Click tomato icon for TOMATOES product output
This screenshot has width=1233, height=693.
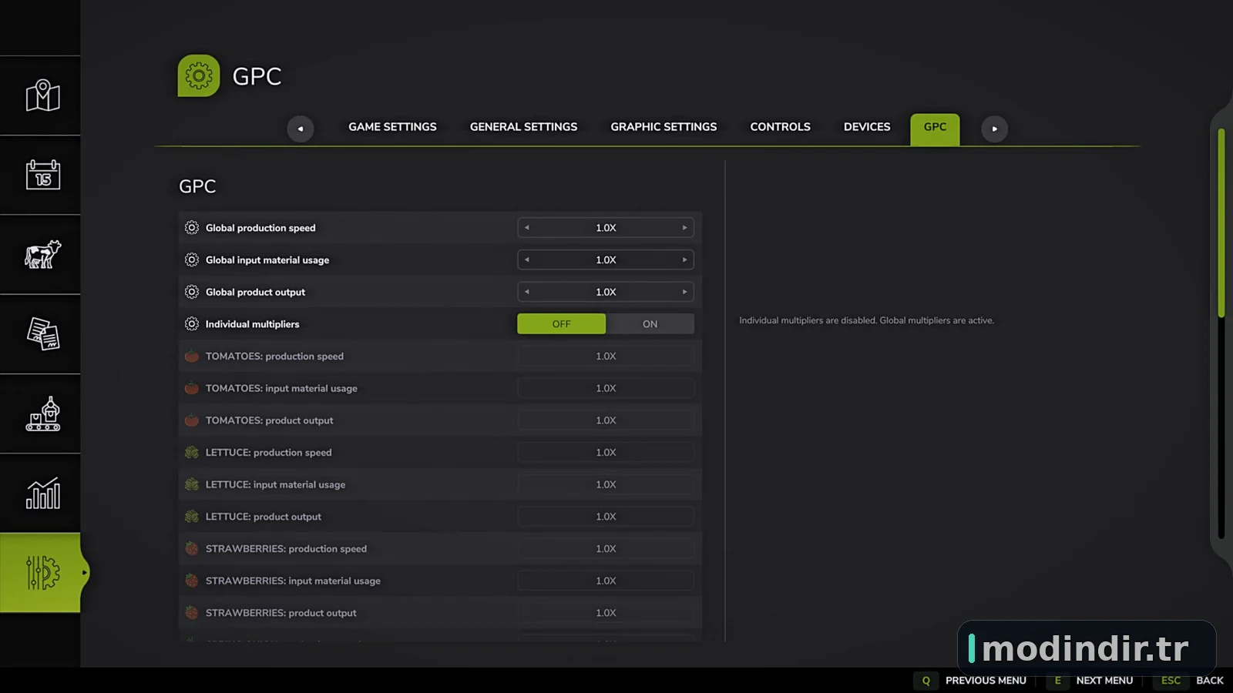coord(192,420)
